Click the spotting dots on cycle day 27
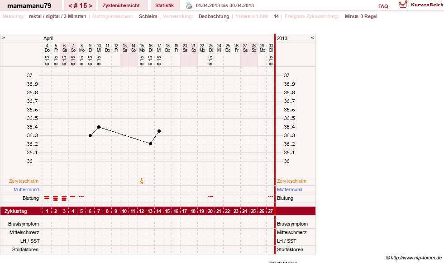The height and width of the screenshot is (263, 444). pyautogui.click(x=270, y=196)
